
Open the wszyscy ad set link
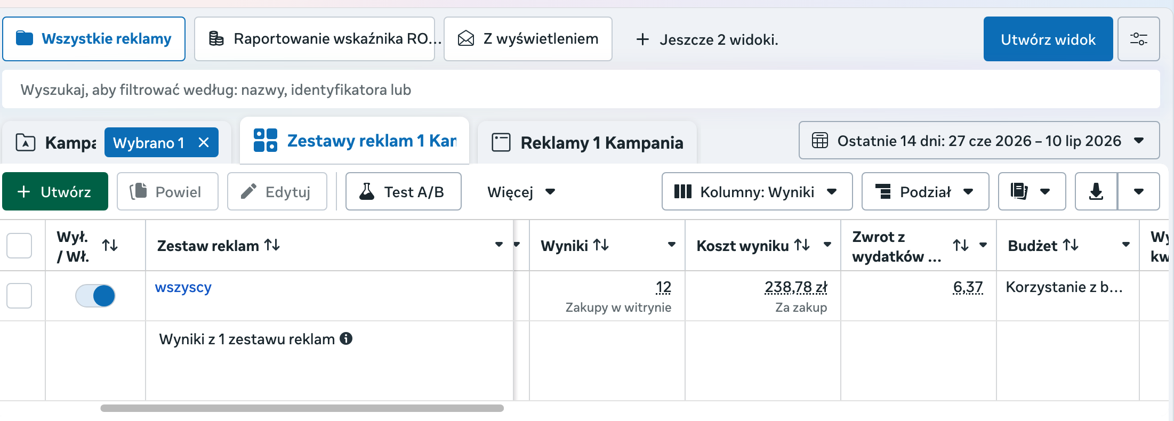(x=183, y=287)
